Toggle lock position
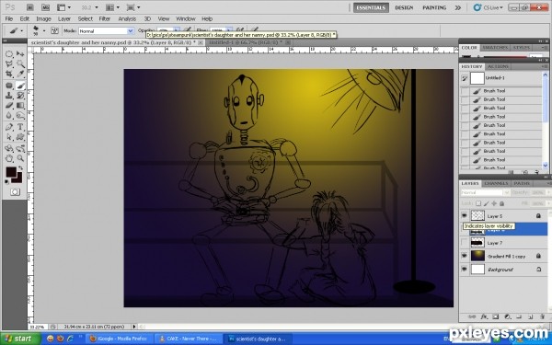The height and width of the screenshot is (345, 552). click(x=494, y=203)
